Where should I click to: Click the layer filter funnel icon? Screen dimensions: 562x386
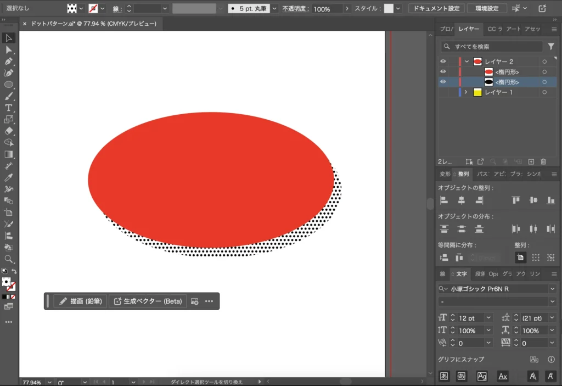click(x=551, y=47)
